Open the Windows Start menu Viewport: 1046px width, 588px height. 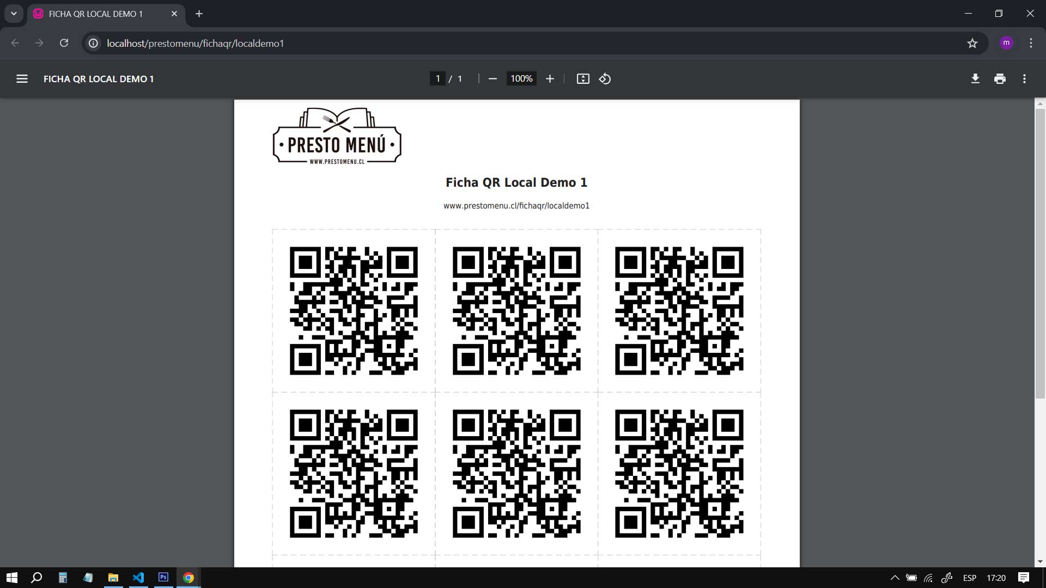pos(12,578)
